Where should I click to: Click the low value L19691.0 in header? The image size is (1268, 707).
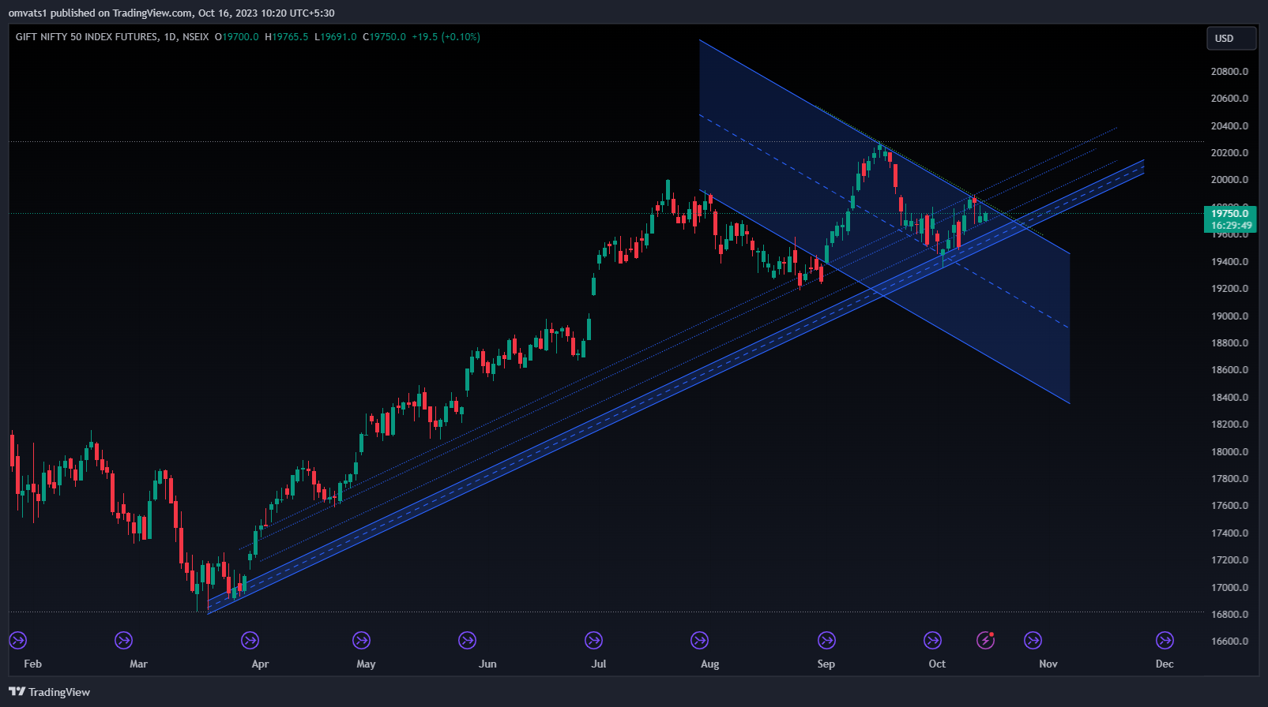tap(336, 37)
